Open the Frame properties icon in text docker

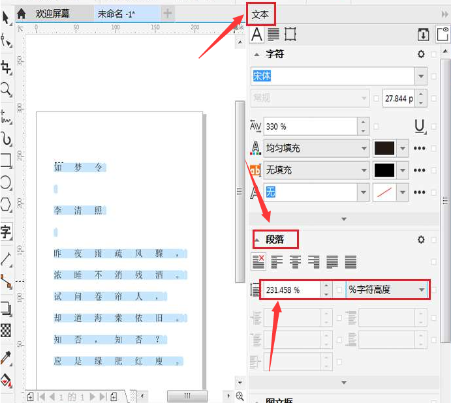tap(290, 35)
